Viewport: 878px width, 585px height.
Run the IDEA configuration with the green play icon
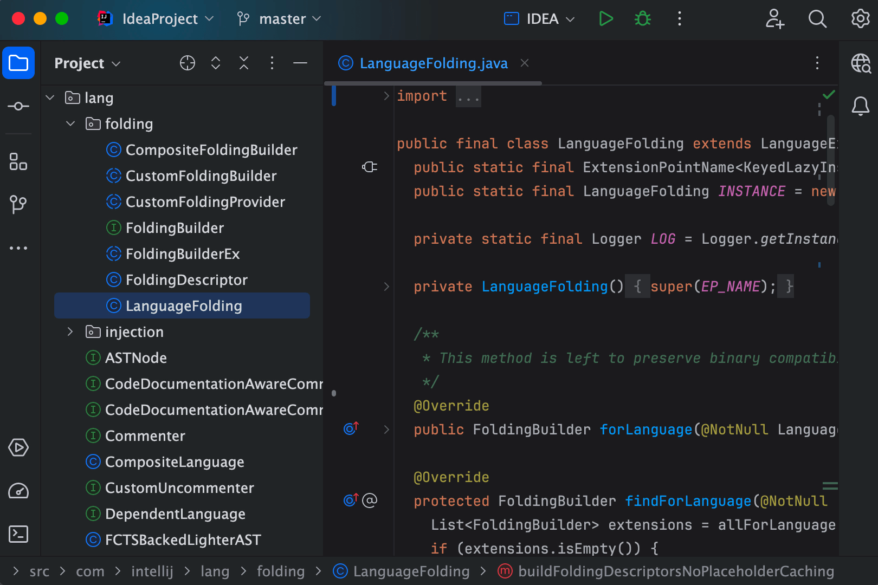606,18
